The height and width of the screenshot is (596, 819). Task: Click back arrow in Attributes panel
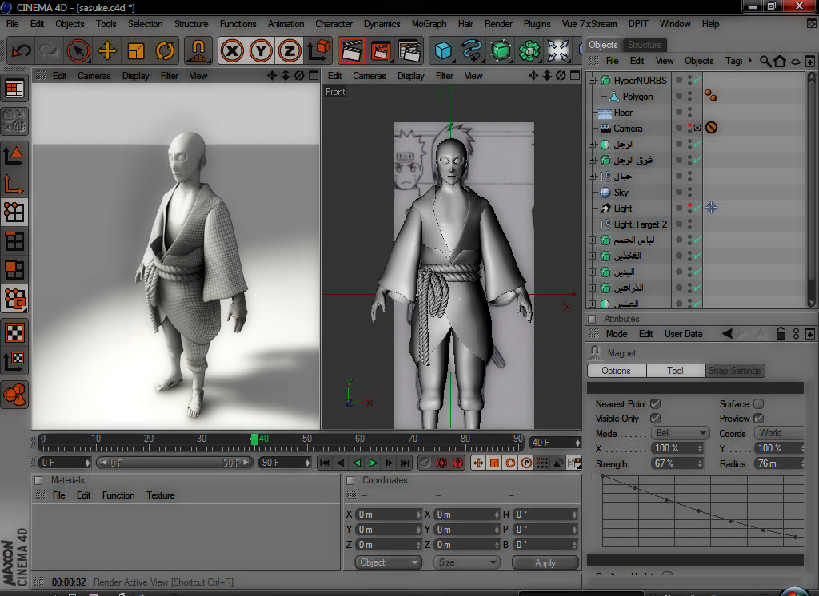click(728, 333)
